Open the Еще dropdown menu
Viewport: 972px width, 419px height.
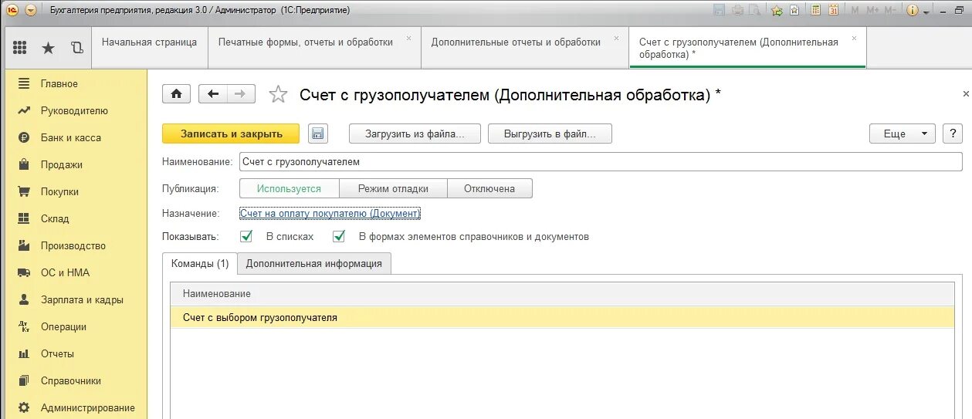point(903,133)
